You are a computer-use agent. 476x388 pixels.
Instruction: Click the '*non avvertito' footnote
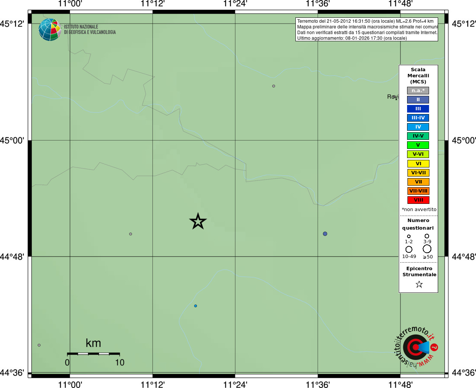419,210
